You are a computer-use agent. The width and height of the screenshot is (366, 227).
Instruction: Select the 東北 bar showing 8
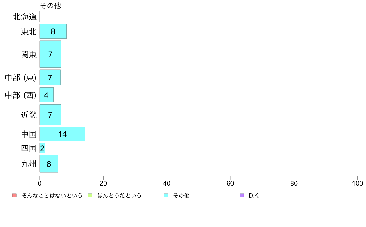click(x=53, y=31)
